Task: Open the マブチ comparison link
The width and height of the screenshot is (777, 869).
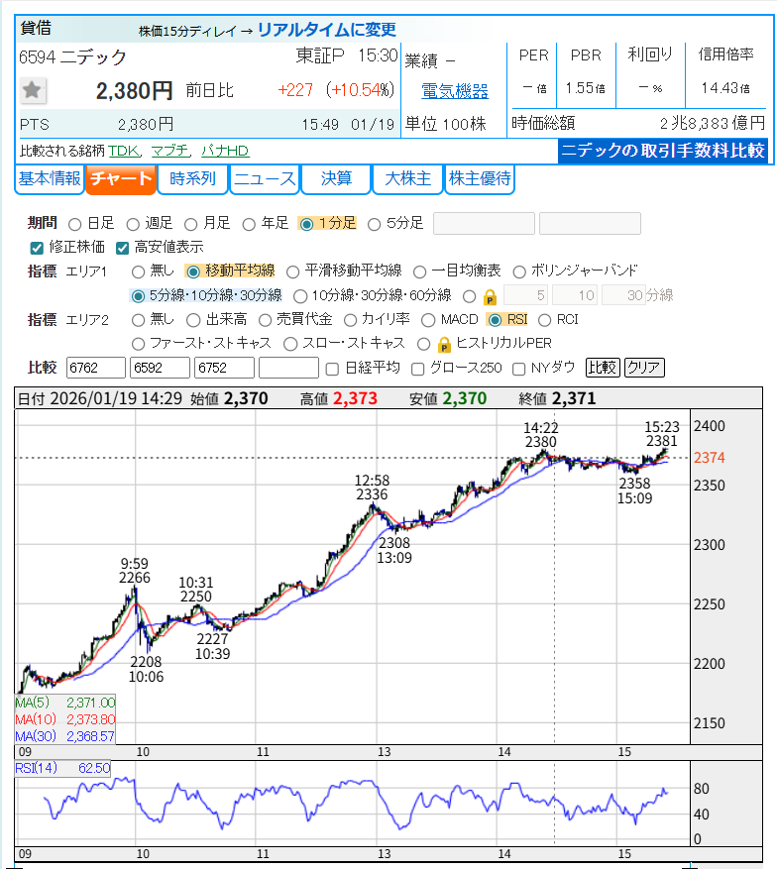Action: pos(169,151)
